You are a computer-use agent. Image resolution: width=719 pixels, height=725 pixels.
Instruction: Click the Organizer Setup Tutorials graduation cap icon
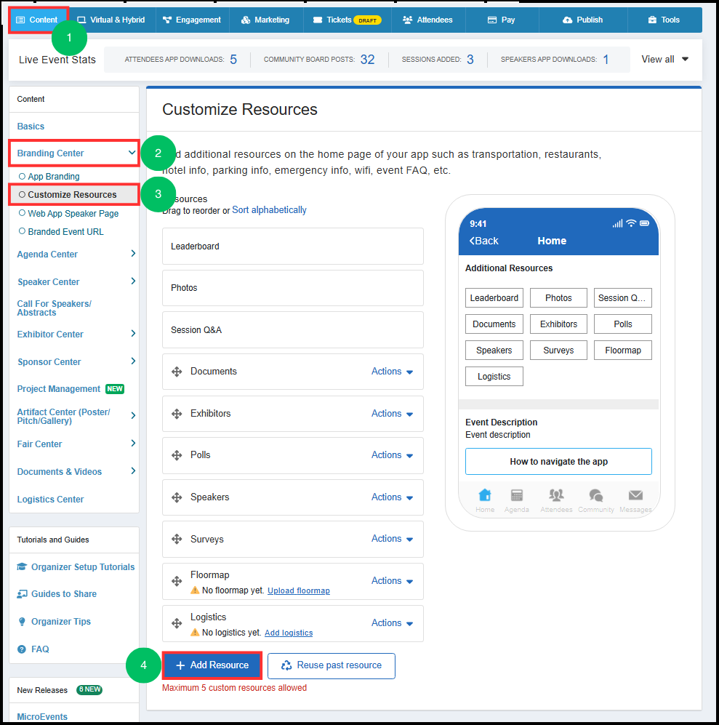(x=22, y=567)
